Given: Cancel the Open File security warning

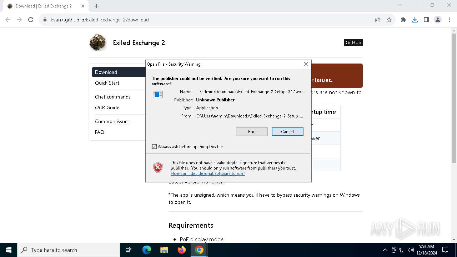Looking at the screenshot, I should click(x=287, y=132).
